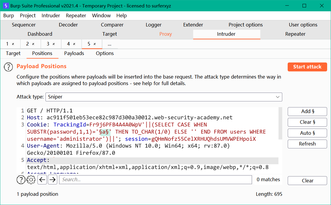Switch to the top-level Target tab
This screenshot has width=331, height=205.
pyautogui.click(x=110, y=34)
